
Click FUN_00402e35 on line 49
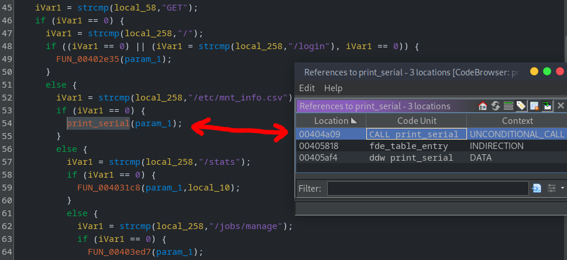click(88, 59)
